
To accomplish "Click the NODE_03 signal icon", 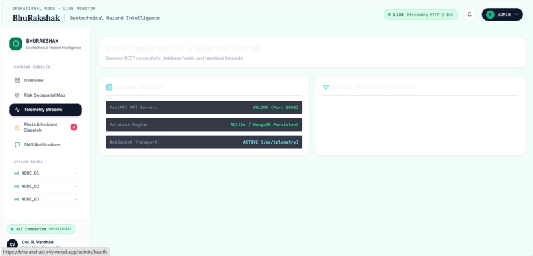I will click(16, 199).
